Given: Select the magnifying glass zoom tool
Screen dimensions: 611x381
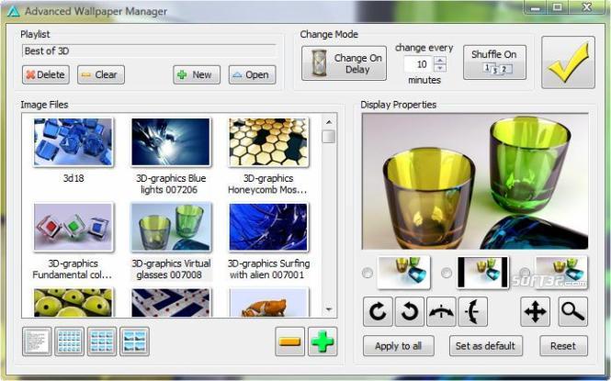Looking at the screenshot, I should 572,311.
